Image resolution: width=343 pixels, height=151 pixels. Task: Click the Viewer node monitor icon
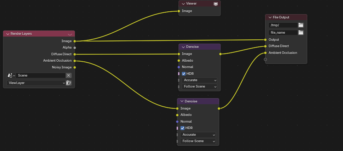pyautogui.click(x=216, y=4)
